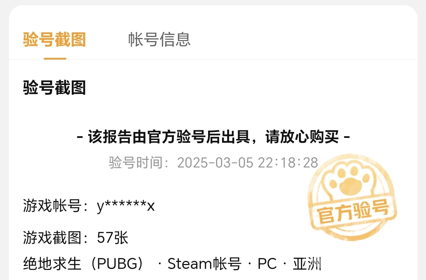Open the 57张 screenshots count

pyautogui.click(x=113, y=238)
